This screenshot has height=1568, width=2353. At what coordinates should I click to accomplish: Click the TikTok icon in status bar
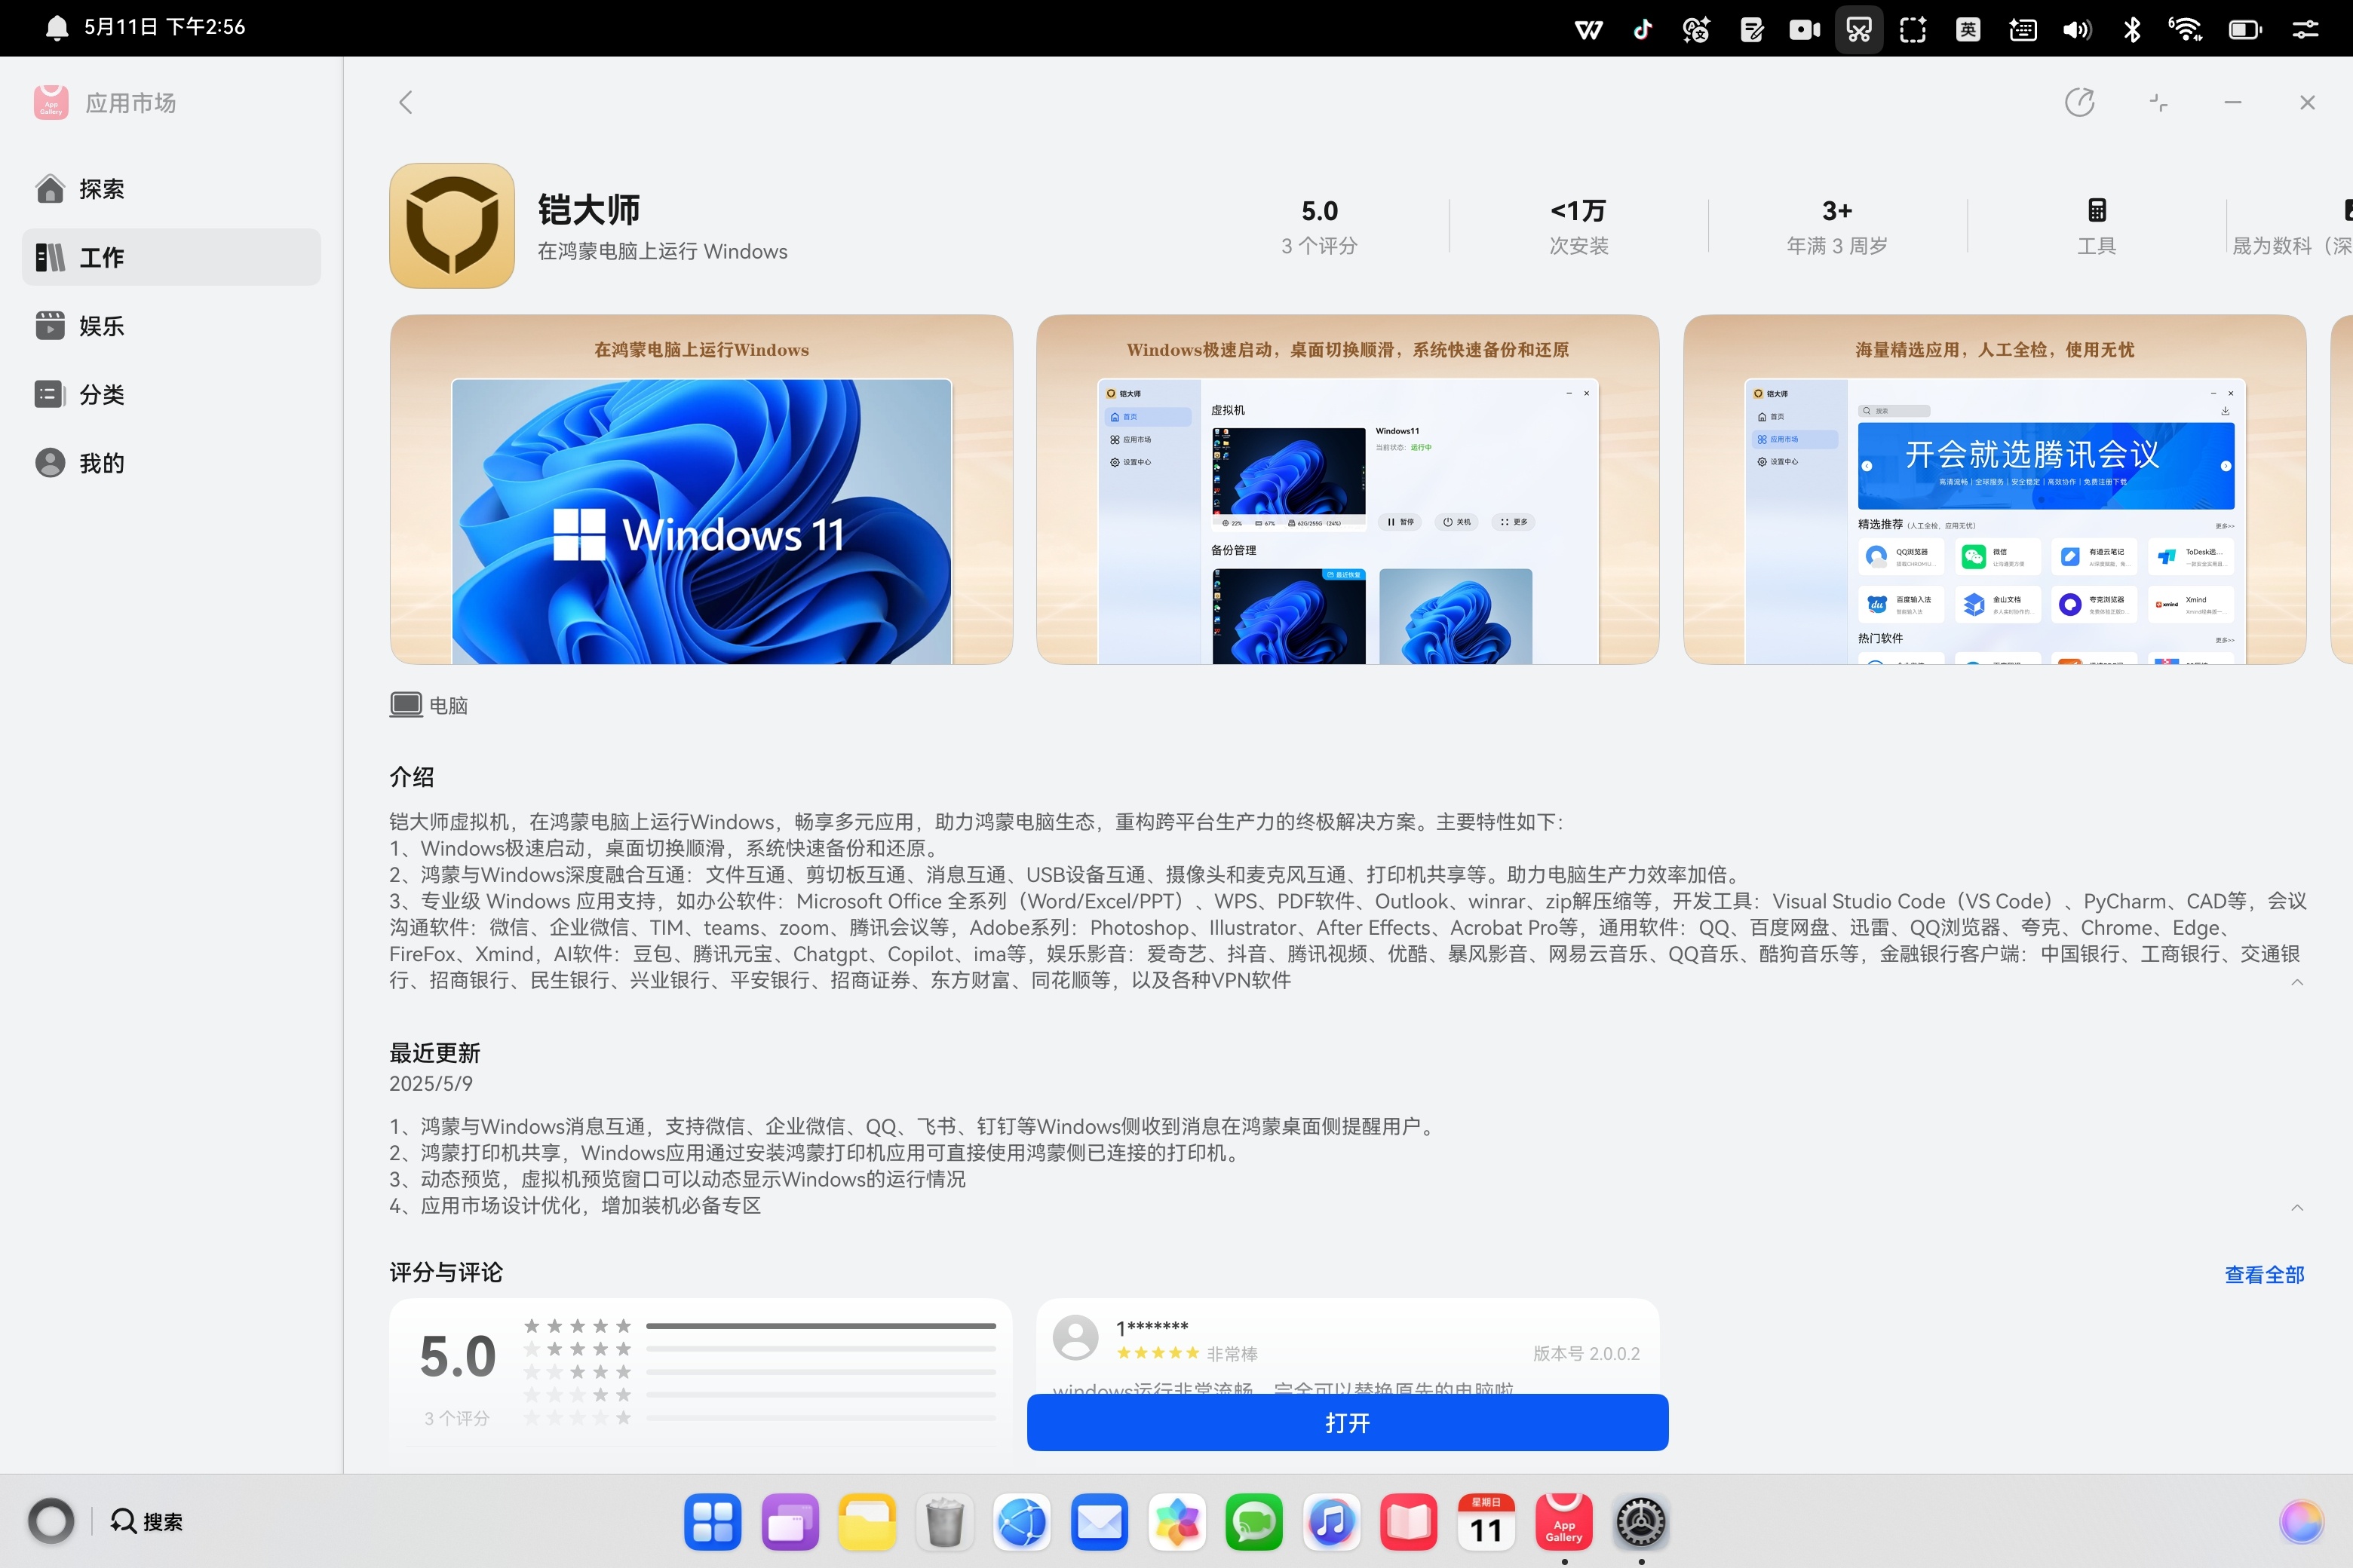[1642, 29]
